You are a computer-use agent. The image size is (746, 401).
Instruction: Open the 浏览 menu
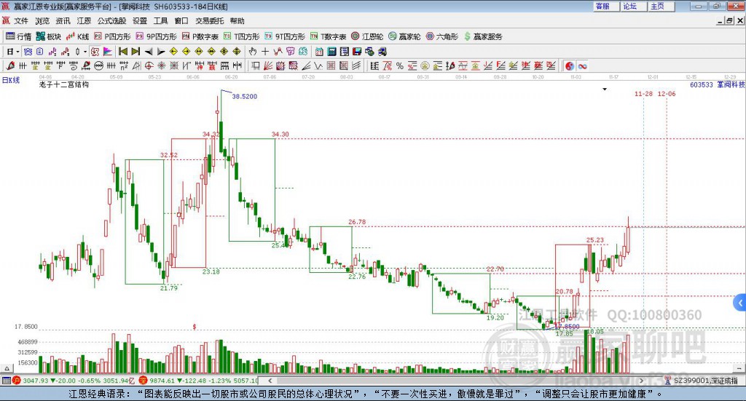pos(42,21)
